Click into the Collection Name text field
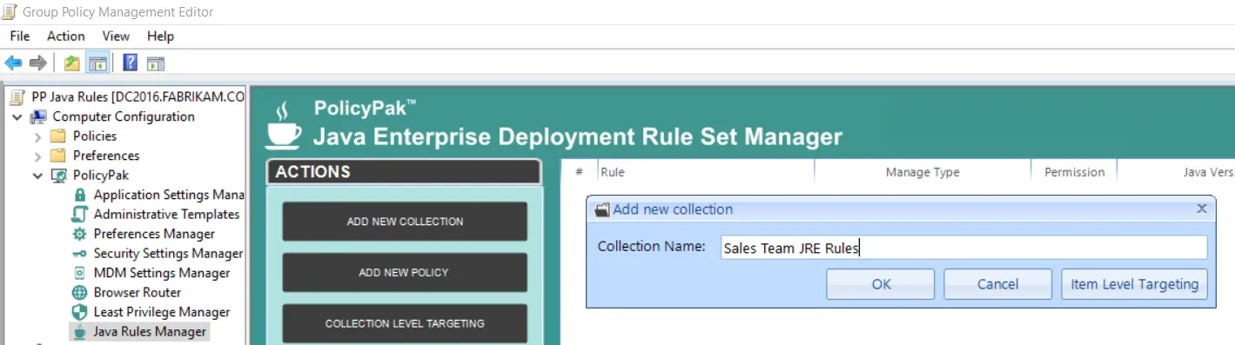 963,248
